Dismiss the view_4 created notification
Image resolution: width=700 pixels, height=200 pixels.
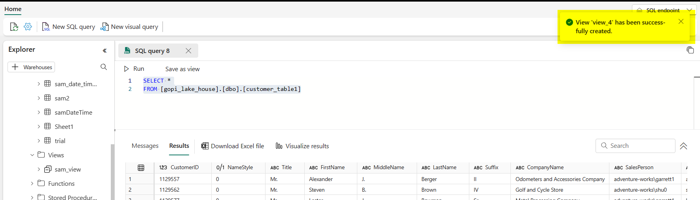pyautogui.click(x=681, y=21)
